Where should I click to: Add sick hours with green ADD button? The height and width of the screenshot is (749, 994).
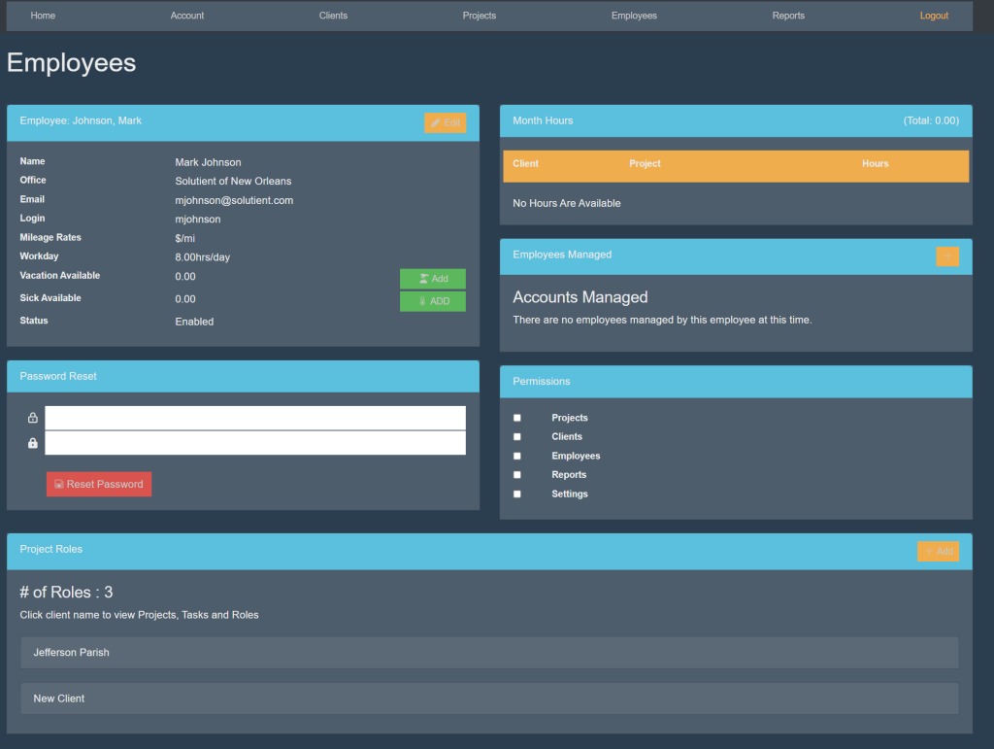coord(432,301)
